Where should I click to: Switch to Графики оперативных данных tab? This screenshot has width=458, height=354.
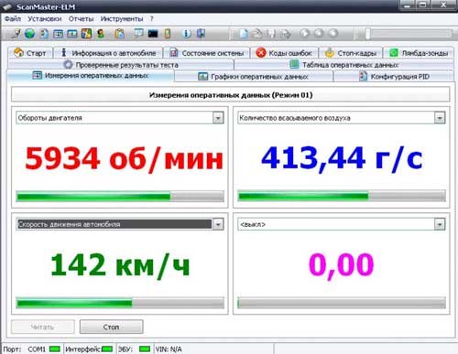(254, 77)
